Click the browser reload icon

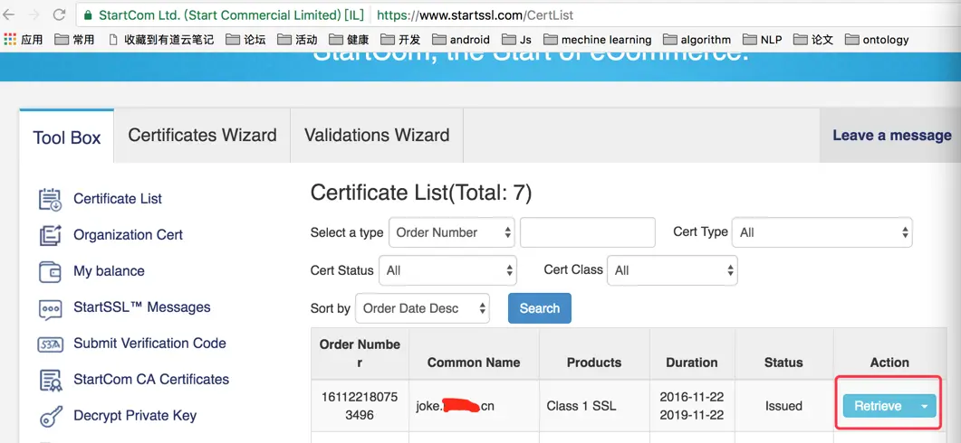(59, 14)
